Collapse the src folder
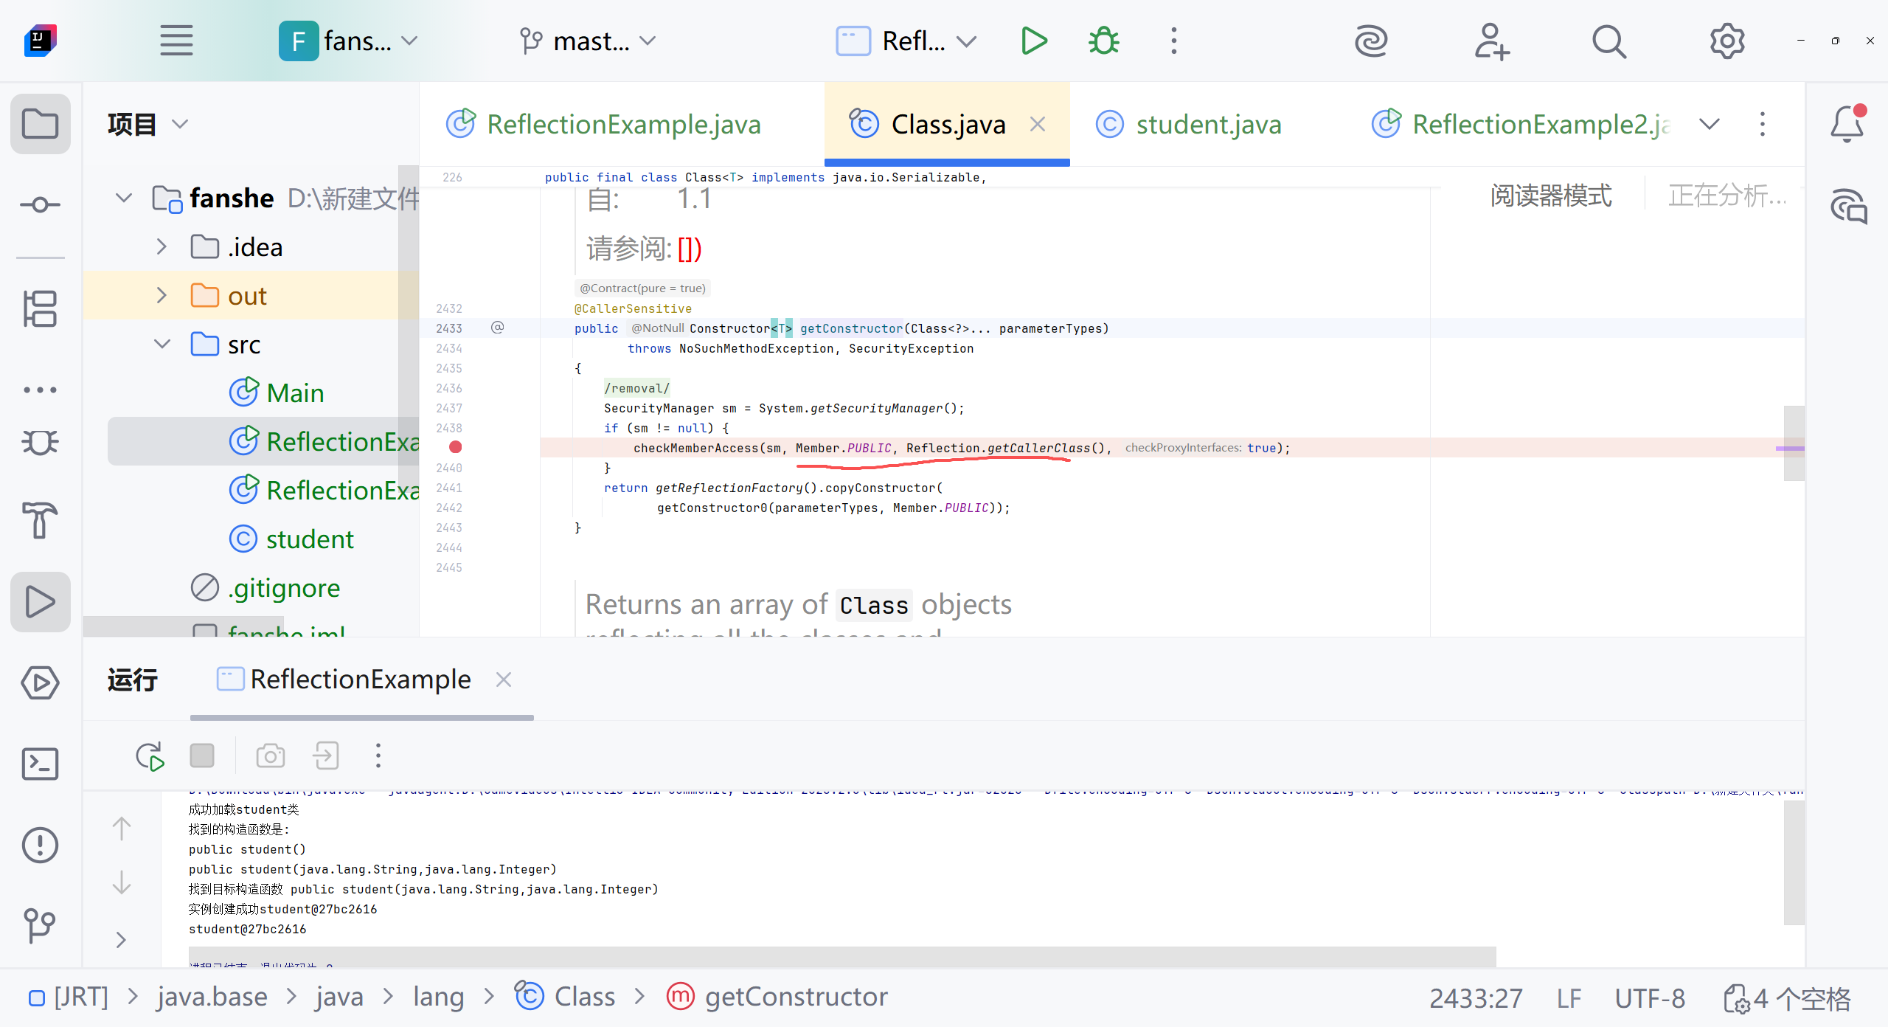The image size is (1888, 1027). point(162,345)
